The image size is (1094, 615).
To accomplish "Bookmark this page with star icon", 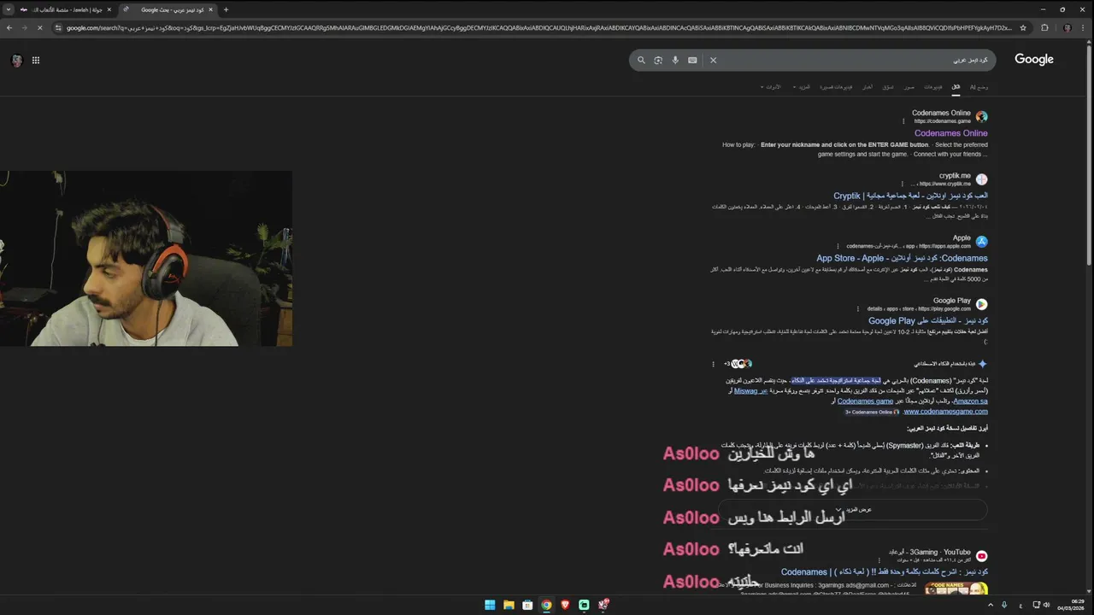I will 1023,27.
